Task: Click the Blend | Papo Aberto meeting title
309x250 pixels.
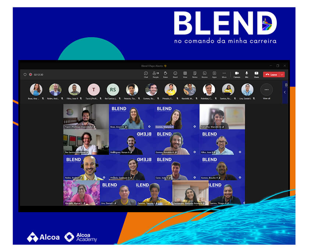Action: [x=154, y=66]
